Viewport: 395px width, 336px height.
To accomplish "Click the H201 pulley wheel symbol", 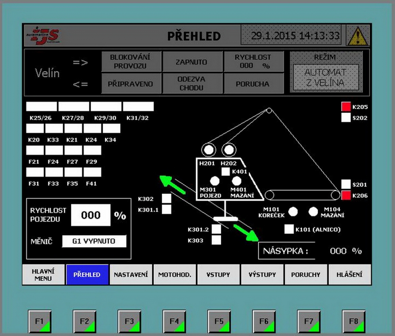I will tap(209, 150).
